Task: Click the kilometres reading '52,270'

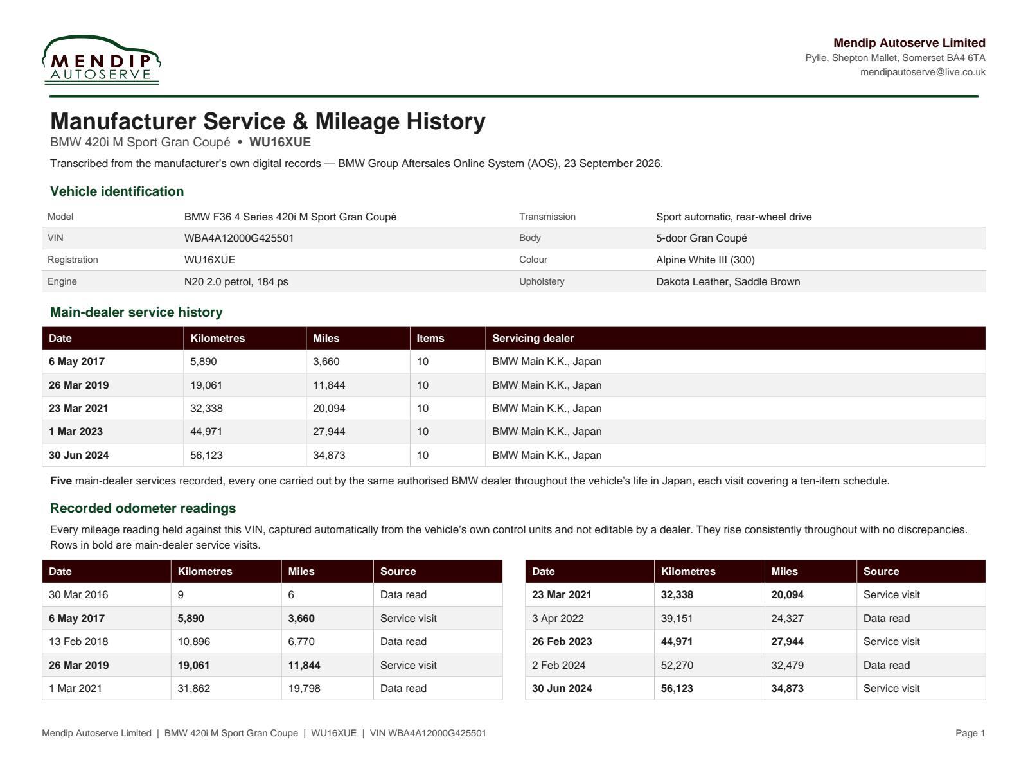Action: coord(677,666)
